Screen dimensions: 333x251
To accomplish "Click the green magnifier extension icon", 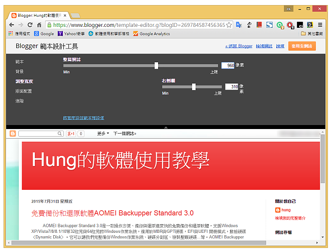I will click(x=280, y=25).
